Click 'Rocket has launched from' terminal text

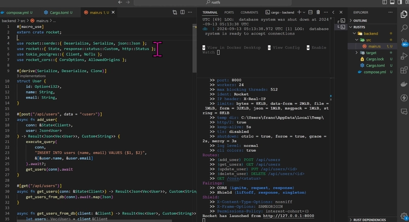(232, 216)
